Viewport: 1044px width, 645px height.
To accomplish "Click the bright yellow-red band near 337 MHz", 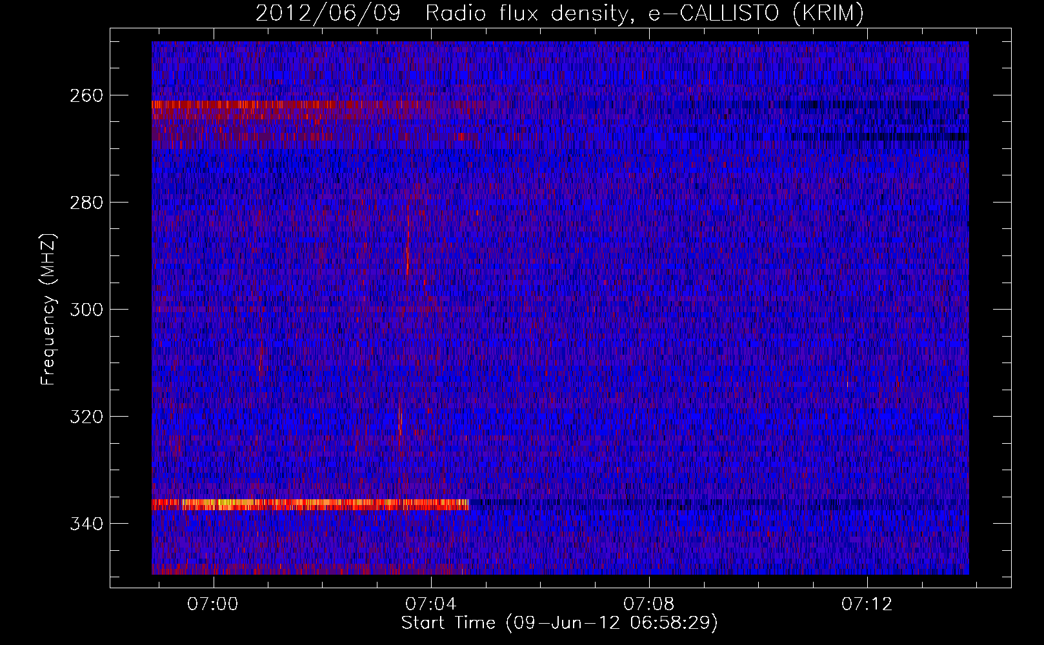I will (x=310, y=504).
